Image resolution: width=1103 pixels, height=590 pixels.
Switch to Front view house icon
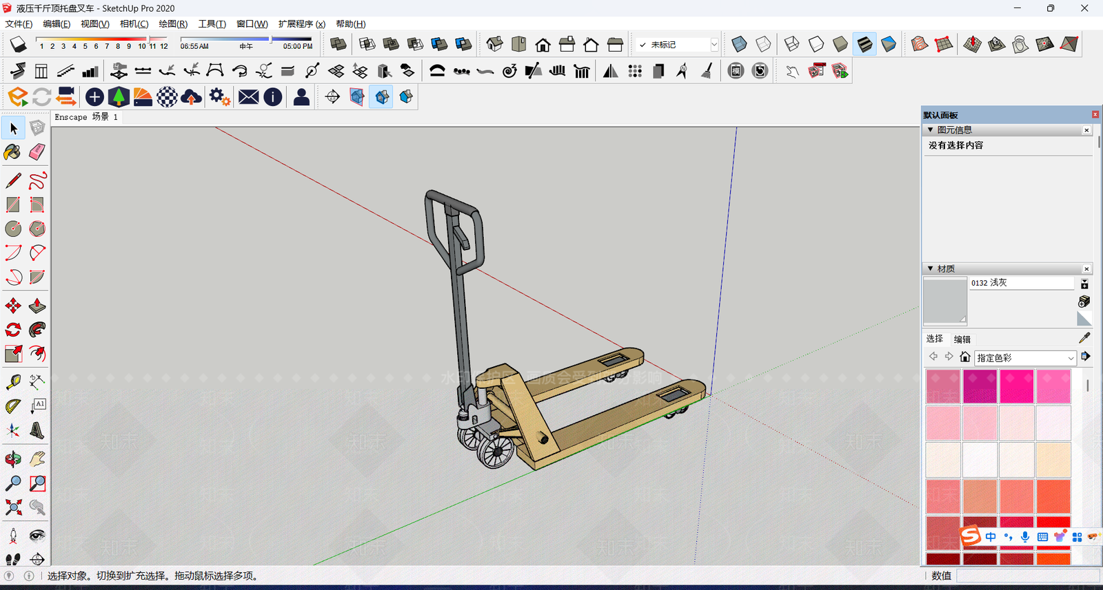click(x=543, y=45)
